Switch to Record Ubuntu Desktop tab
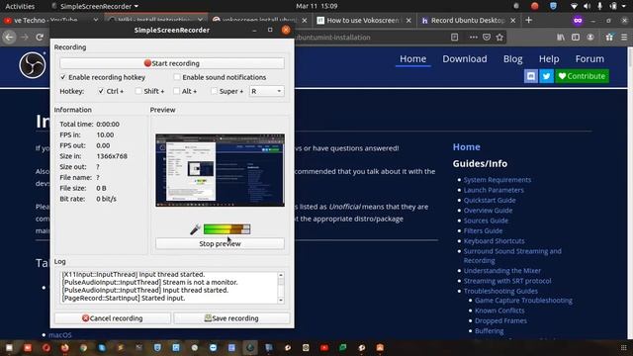 point(468,20)
